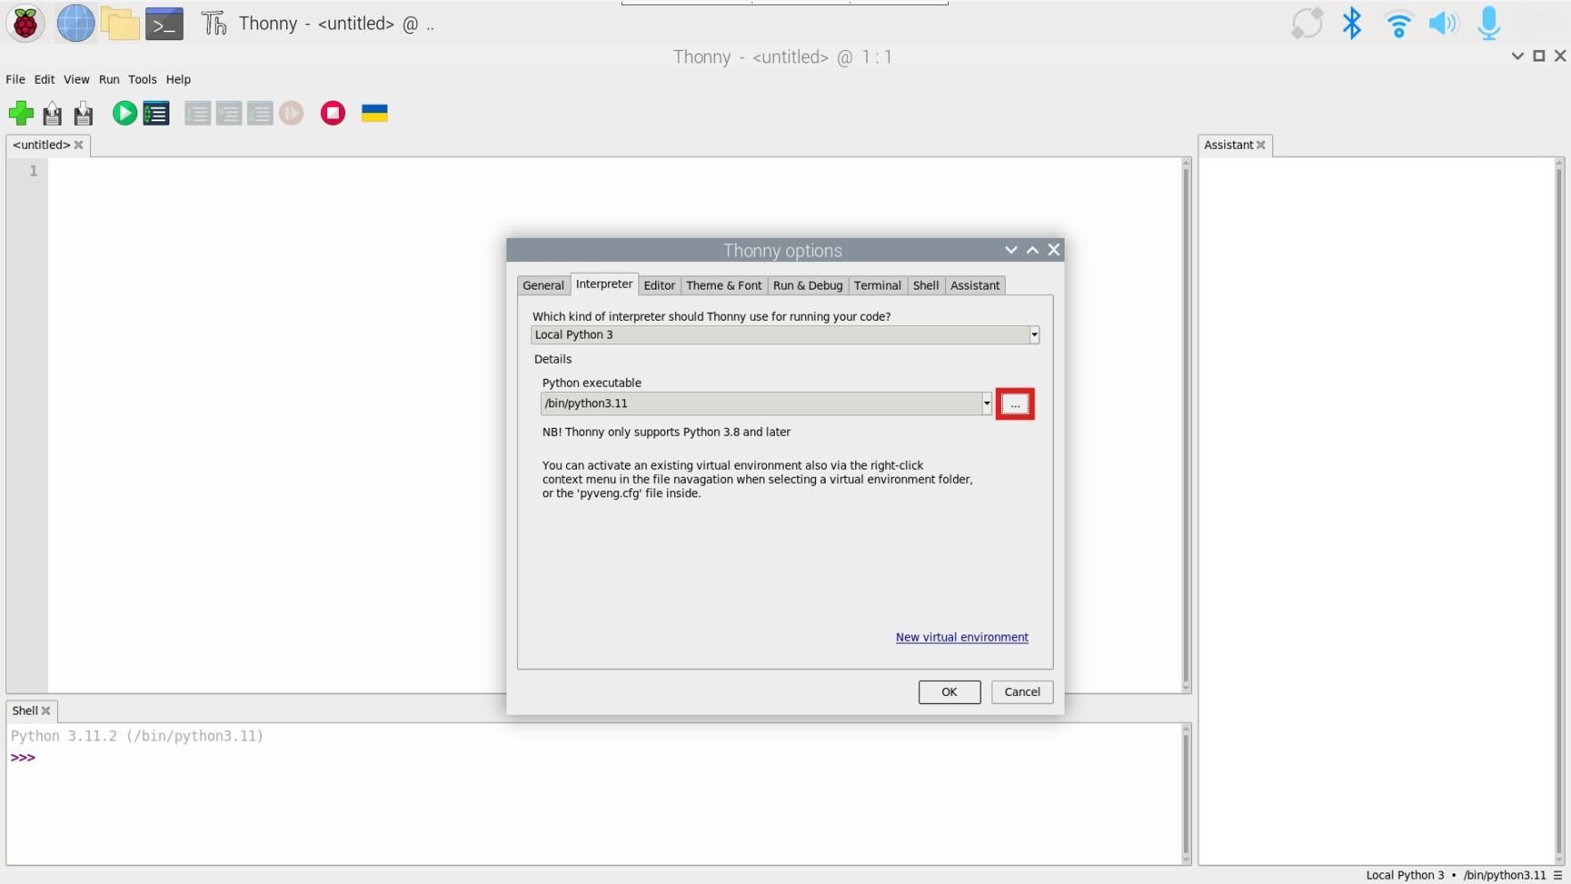Click the Save file toolbar icon
1571x884 pixels.
click(x=84, y=113)
